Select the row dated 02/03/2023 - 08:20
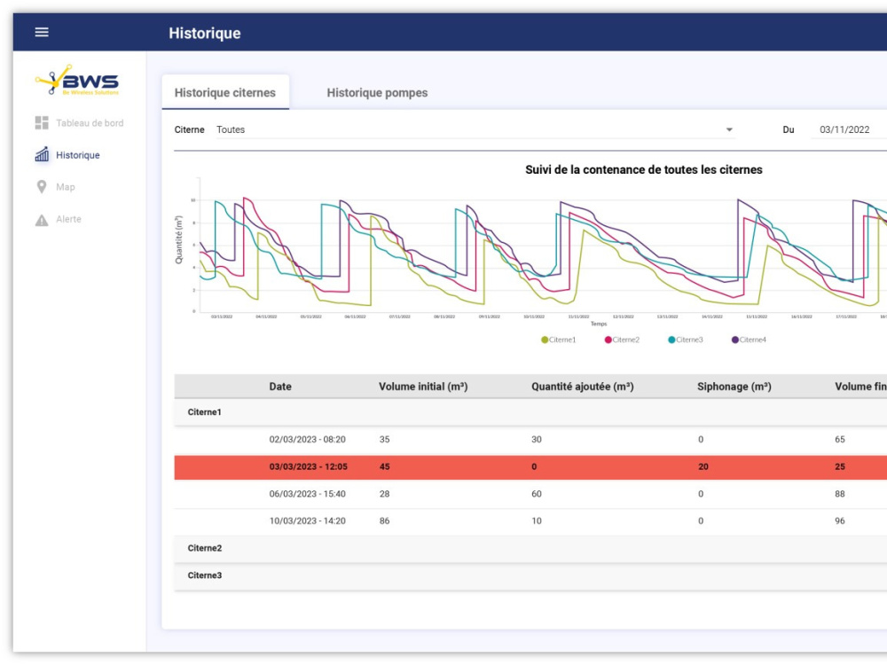The height and width of the screenshot is (665, 887). (530, 440)
